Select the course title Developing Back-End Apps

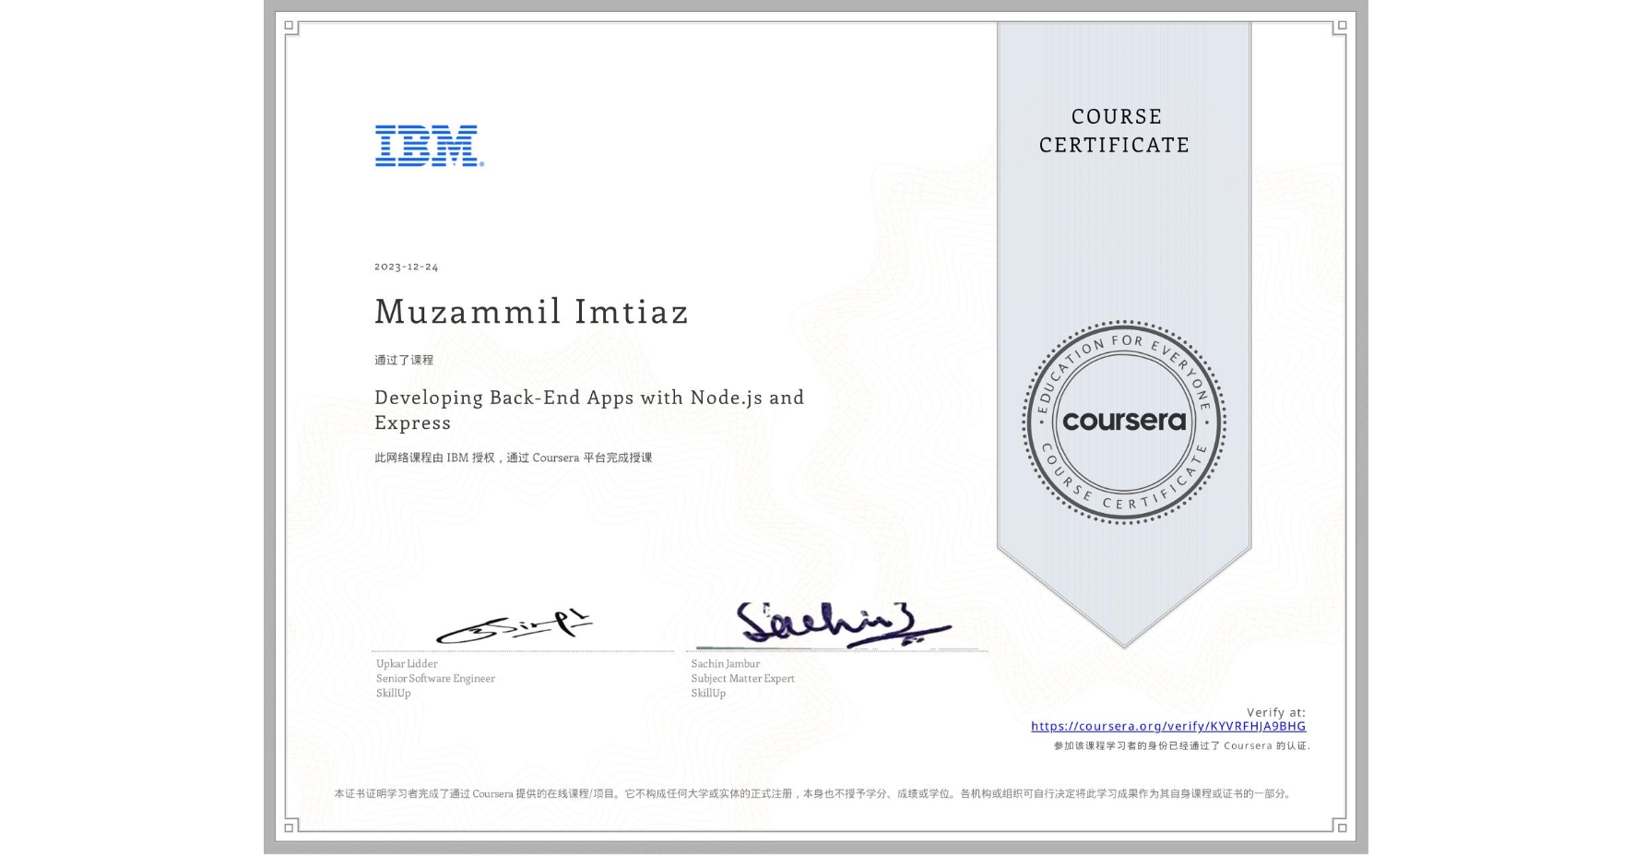(x=589, y=410)
